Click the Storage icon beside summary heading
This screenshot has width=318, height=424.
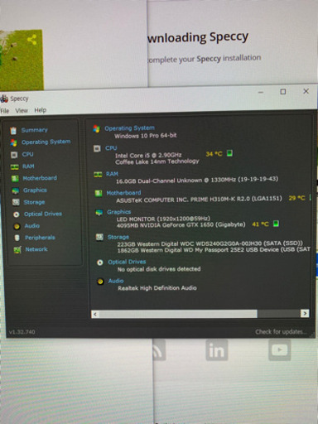99,237
